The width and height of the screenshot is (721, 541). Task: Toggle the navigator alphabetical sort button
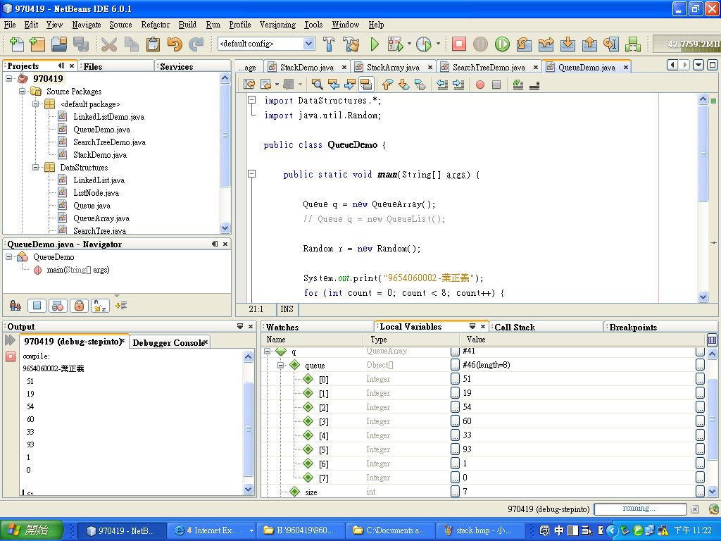[x=100, y=306]
